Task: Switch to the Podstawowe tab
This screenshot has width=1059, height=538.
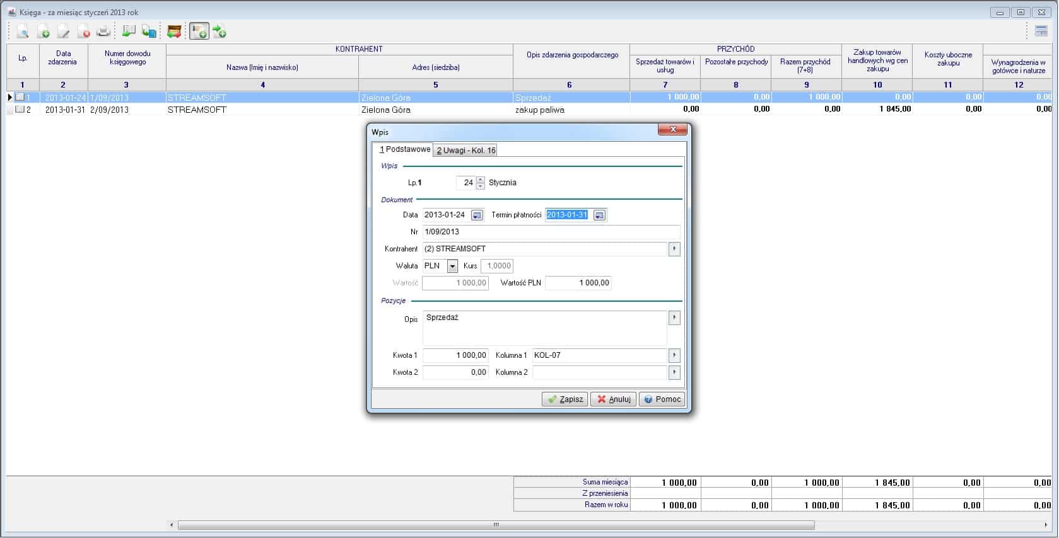Action: click(x=404, y=149)
